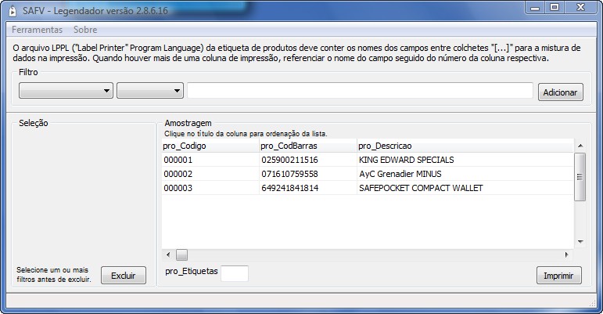Screen dimensions: 603x314
Task: Open the Ferramentas menu
Action: coord(36,30)
